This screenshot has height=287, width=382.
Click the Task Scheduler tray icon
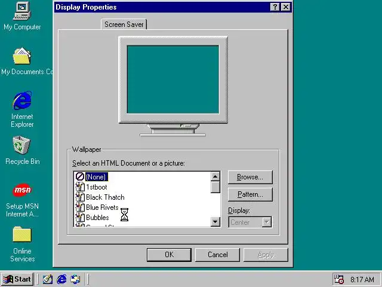pyautogui.click(x=339, y=279)
